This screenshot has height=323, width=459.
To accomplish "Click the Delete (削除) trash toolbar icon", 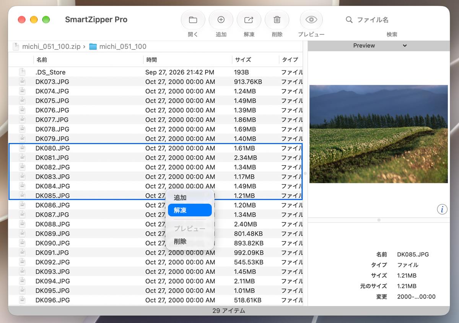I will [277, 20].
